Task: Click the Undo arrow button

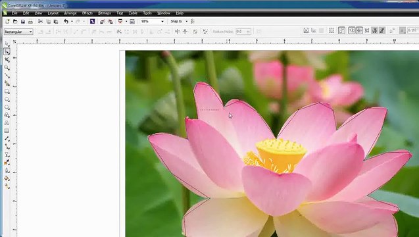Action: 66,22
